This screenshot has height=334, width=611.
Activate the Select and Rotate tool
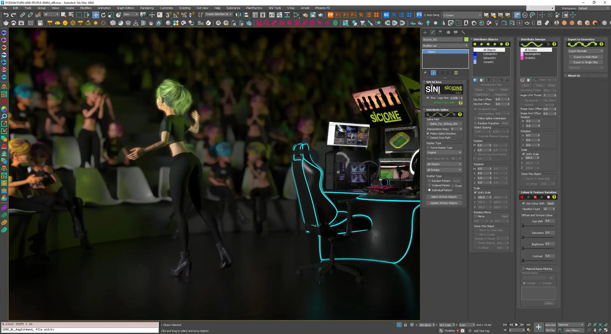click(103, 15)
